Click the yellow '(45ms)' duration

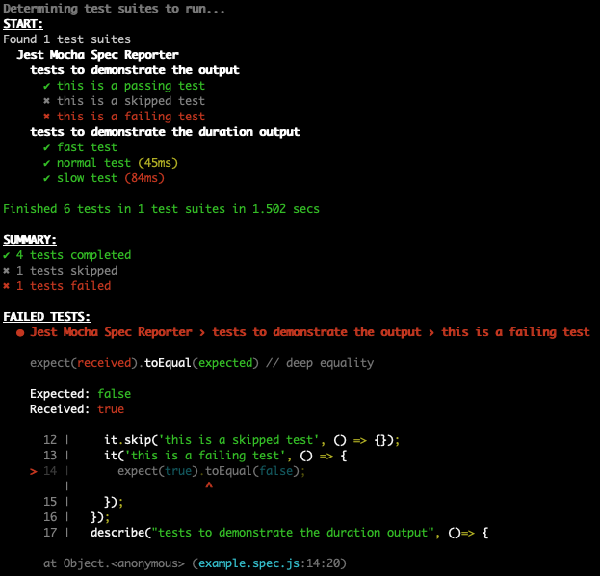pyautogui.click(x=158, y=163)
